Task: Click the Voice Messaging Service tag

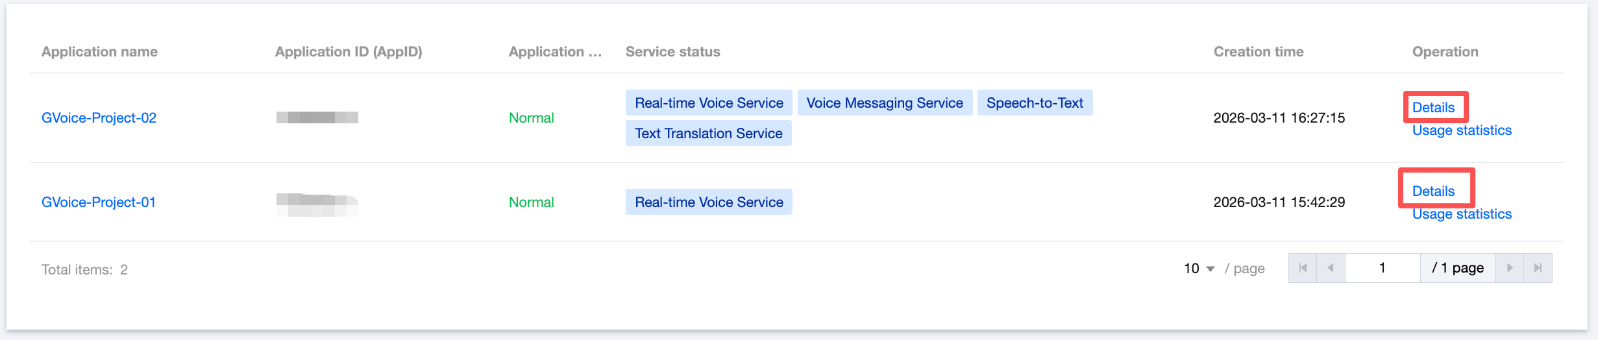Action: coord(885,103)
